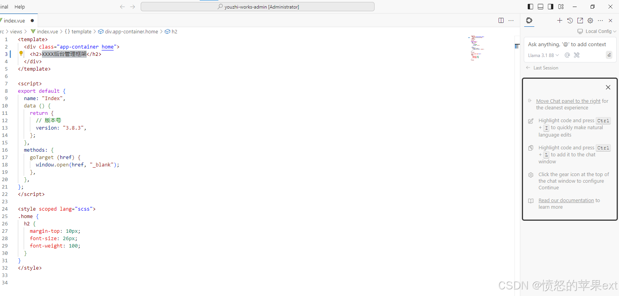Viewport: 619px width, 296px height.
Task: Click the name: "Index" line
Action: pyautogui.click(x=45, y=99)
